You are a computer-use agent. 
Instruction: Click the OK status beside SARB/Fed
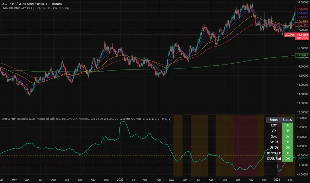coord(287,158)
